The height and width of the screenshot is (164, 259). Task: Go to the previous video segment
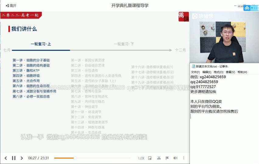[6, 158]
